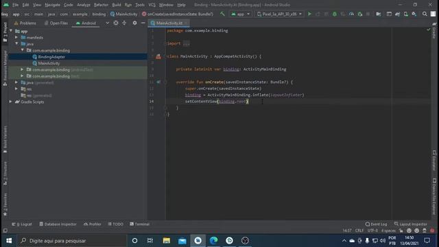Click the happy face feedback icon in status bar

tap(409, 231)
